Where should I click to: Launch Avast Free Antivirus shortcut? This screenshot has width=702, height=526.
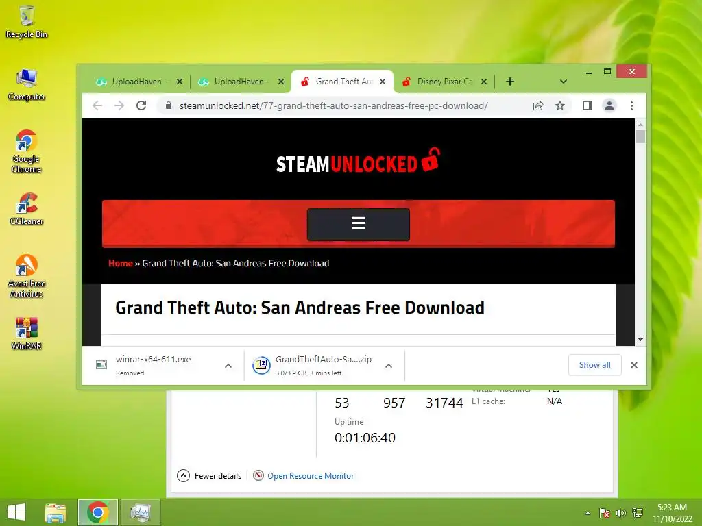(27, 275)
